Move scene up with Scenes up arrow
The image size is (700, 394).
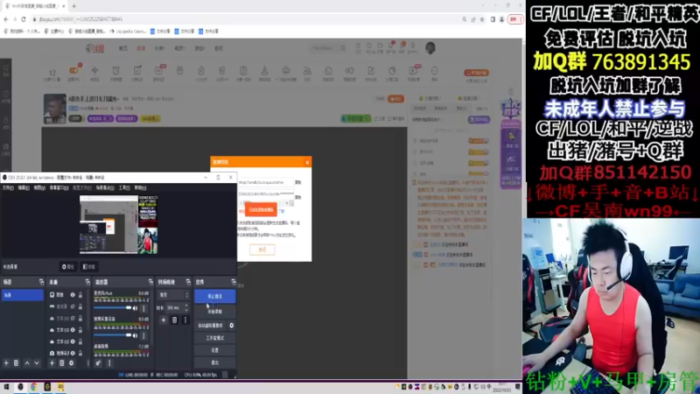click(x=27, y=363)
